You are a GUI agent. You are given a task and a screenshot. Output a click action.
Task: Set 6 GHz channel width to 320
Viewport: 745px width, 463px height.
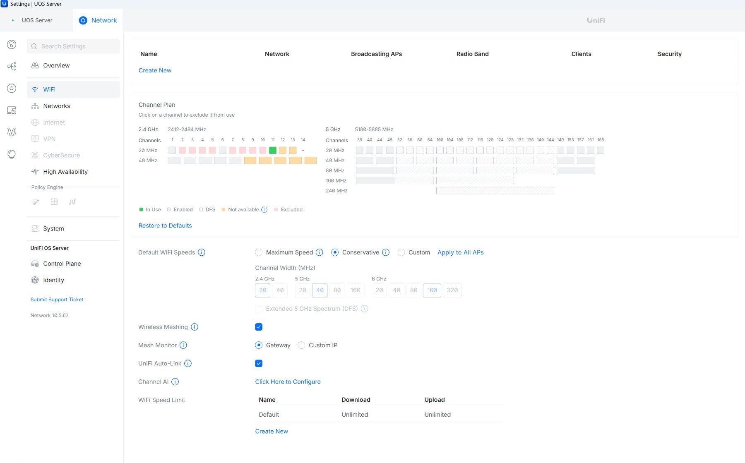point(452,290)
